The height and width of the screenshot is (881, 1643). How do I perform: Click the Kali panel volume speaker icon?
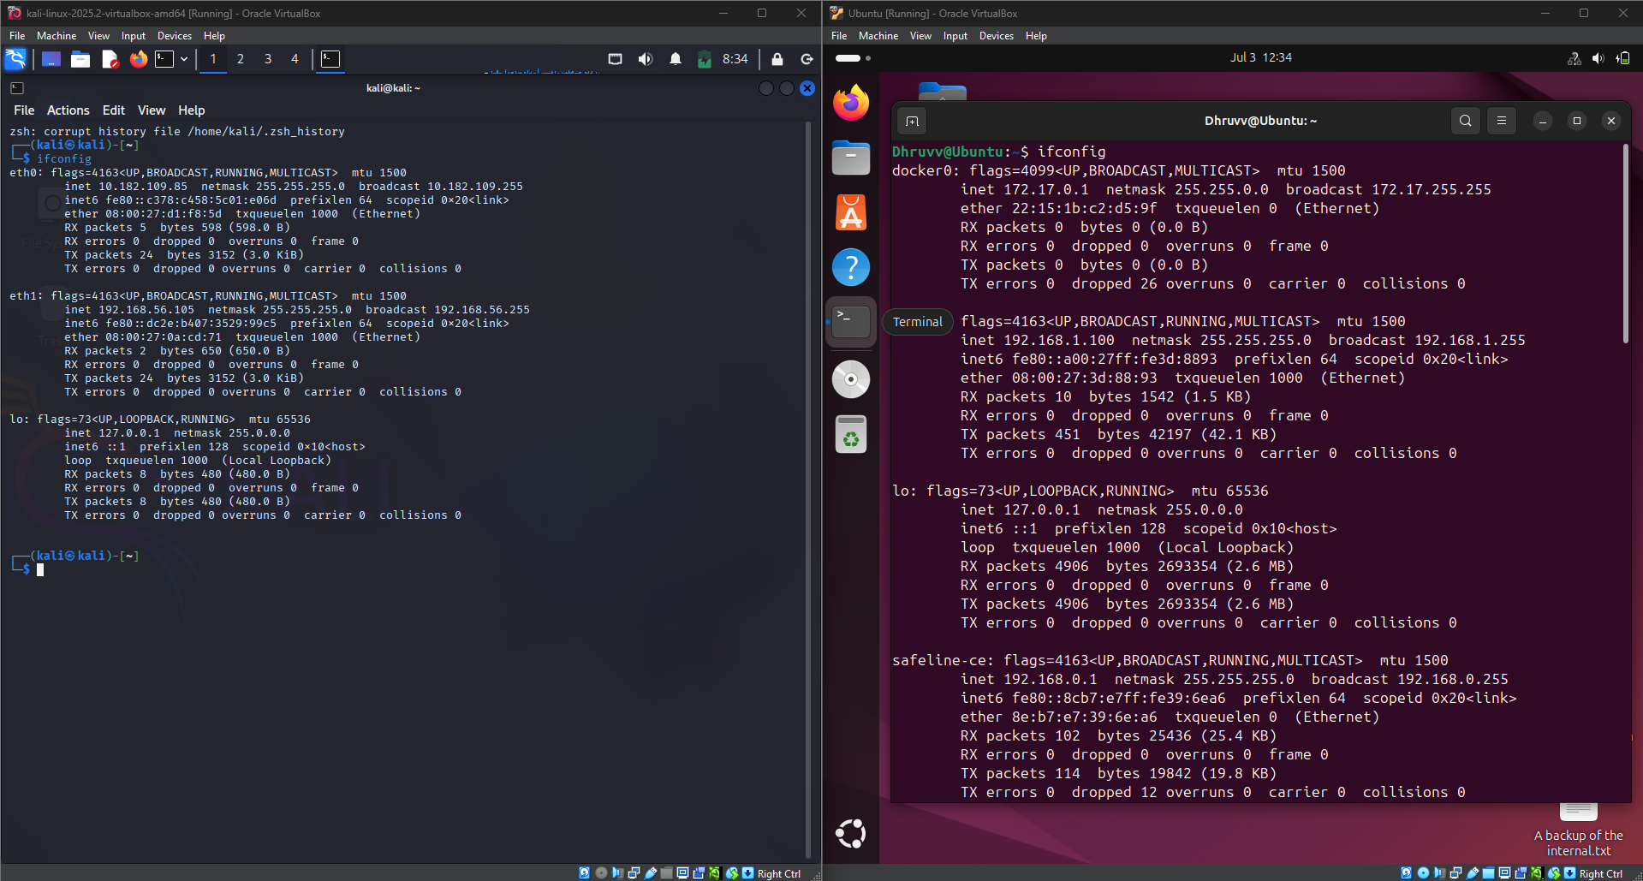coord(646,59)
